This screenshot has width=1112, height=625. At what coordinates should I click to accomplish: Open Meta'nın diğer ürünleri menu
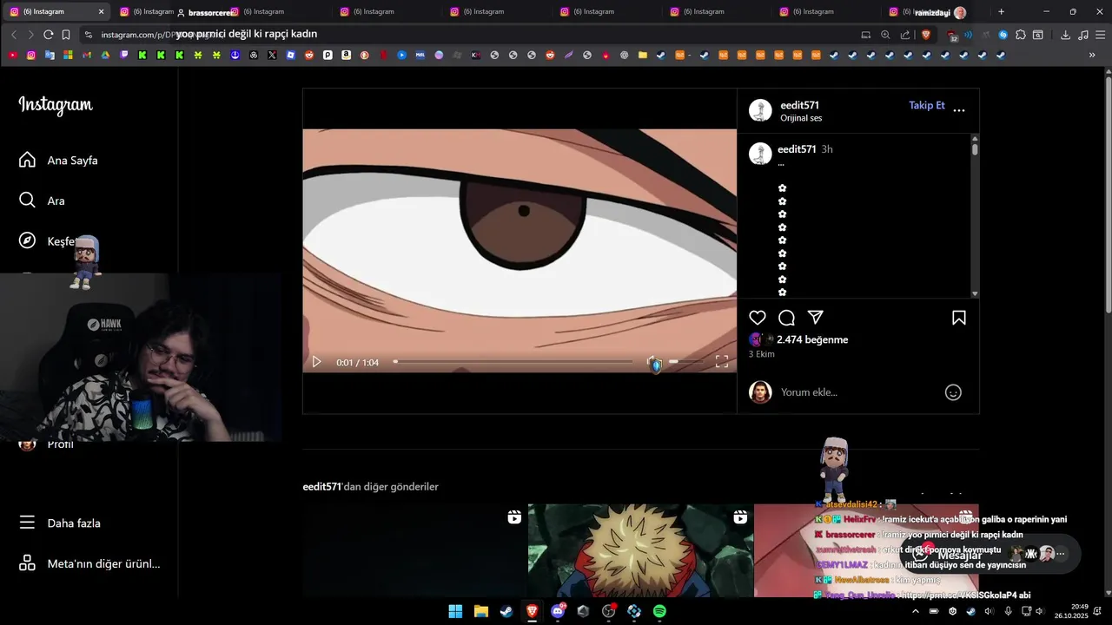point(89,563)
